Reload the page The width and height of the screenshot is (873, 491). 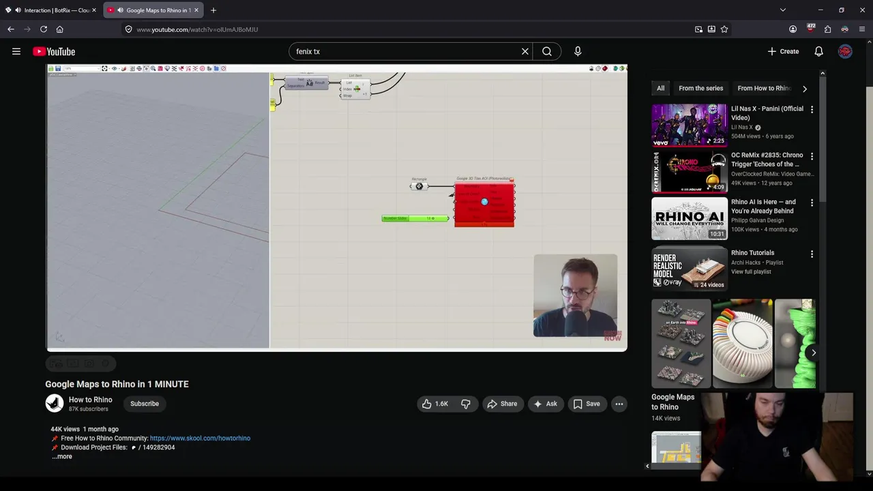(x=44, y=29)
